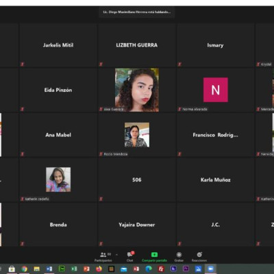Click Alba Guerra's video thumbnail
The height and width of the screenshot is (274, 274).
click(x=137, y=90)
